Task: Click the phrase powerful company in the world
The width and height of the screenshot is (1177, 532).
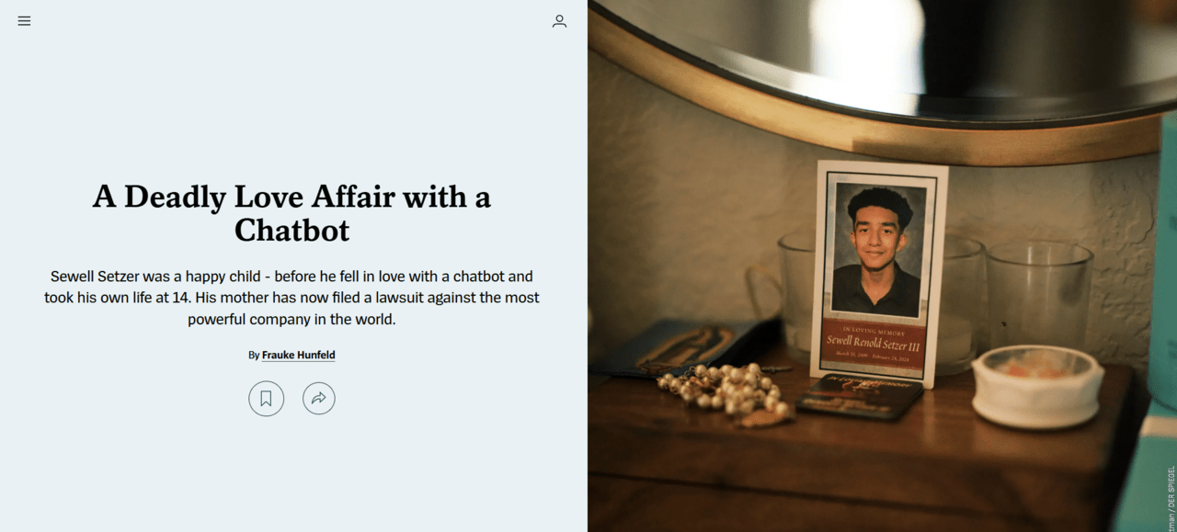Action: tap(291, 320)
